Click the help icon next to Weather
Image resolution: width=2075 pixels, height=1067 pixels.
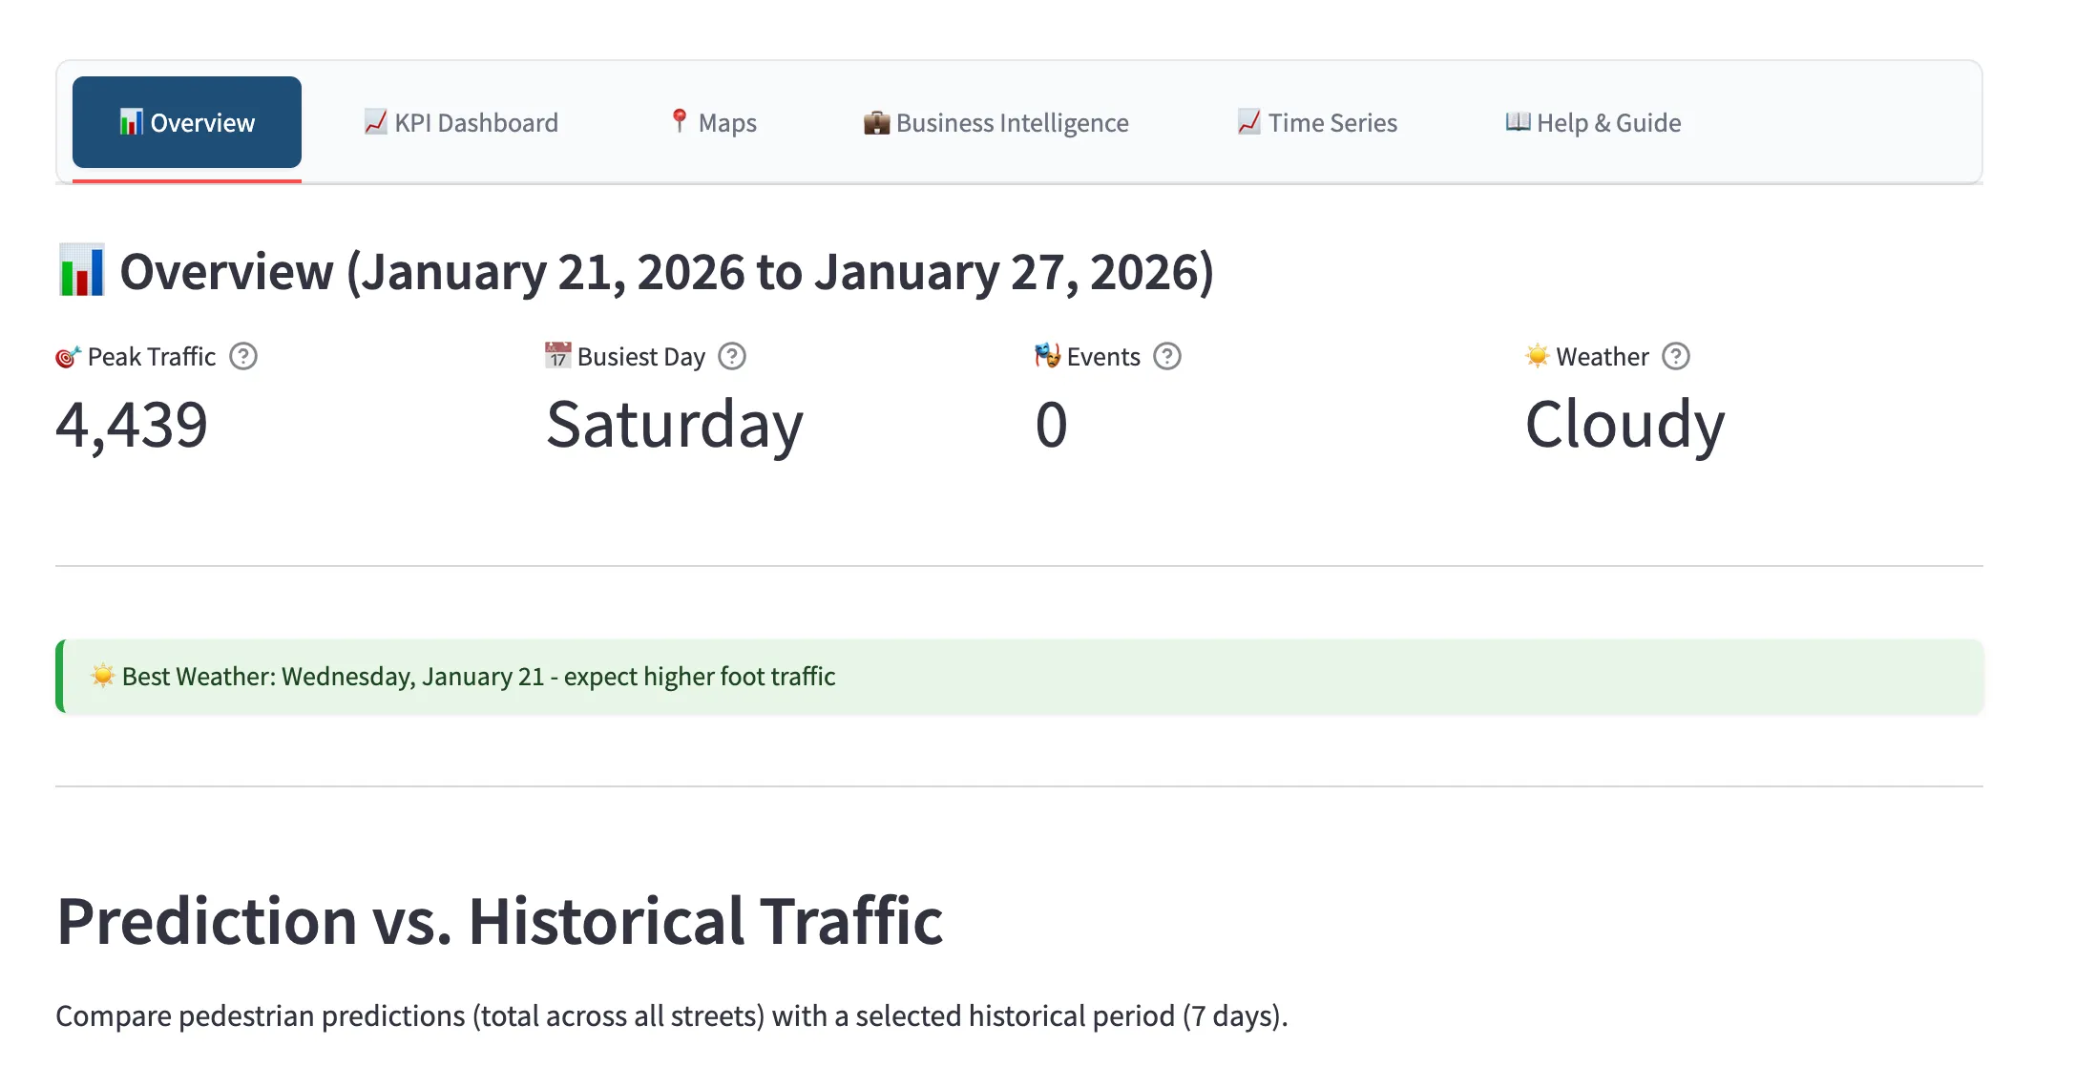[1676, 356]
